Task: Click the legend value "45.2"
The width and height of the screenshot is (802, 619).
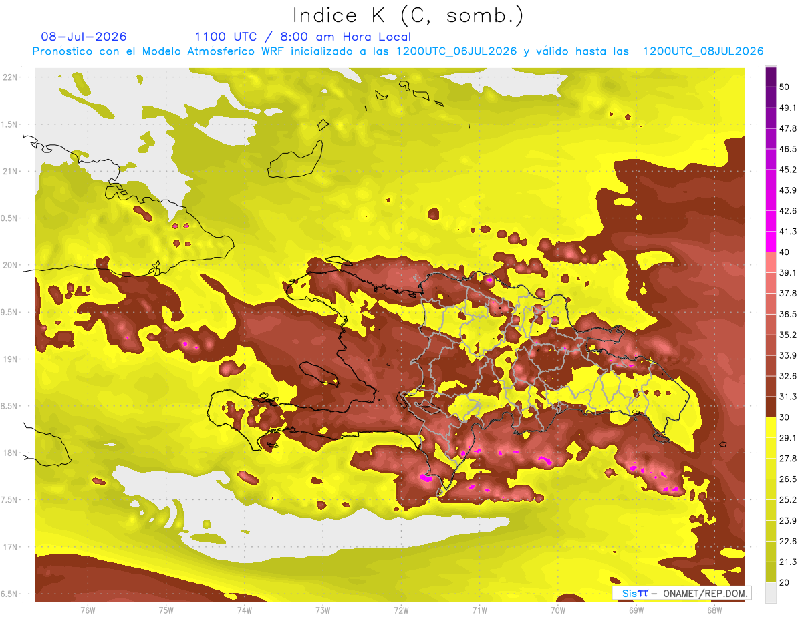Action: point(787,170)
